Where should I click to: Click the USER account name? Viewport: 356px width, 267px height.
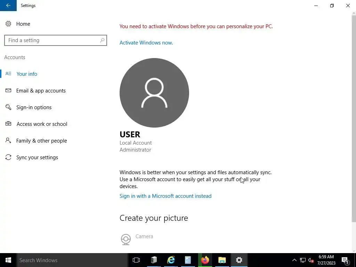130,135
